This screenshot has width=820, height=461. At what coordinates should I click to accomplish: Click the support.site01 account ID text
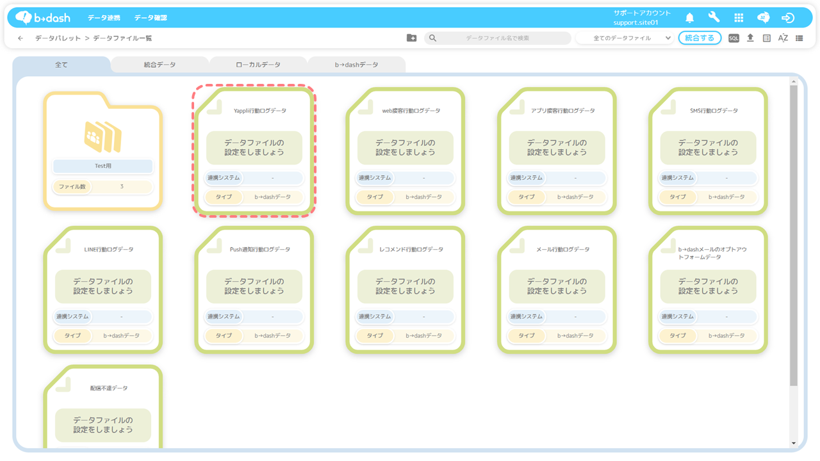tap(636, 23)
